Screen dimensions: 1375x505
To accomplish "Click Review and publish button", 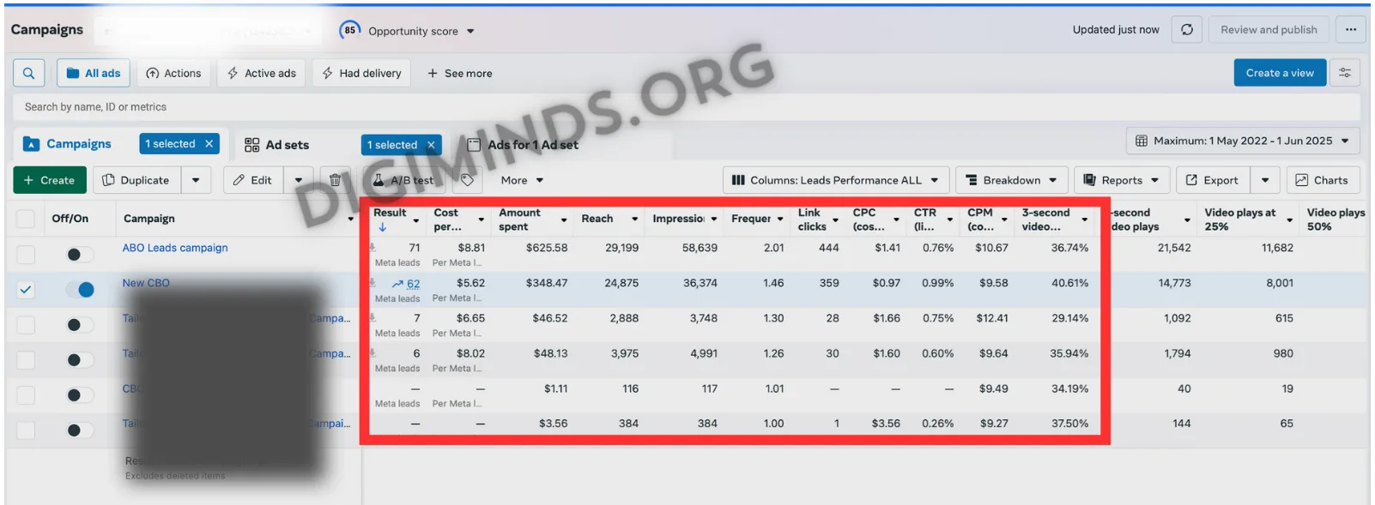I will click(x=1269, y=29).
